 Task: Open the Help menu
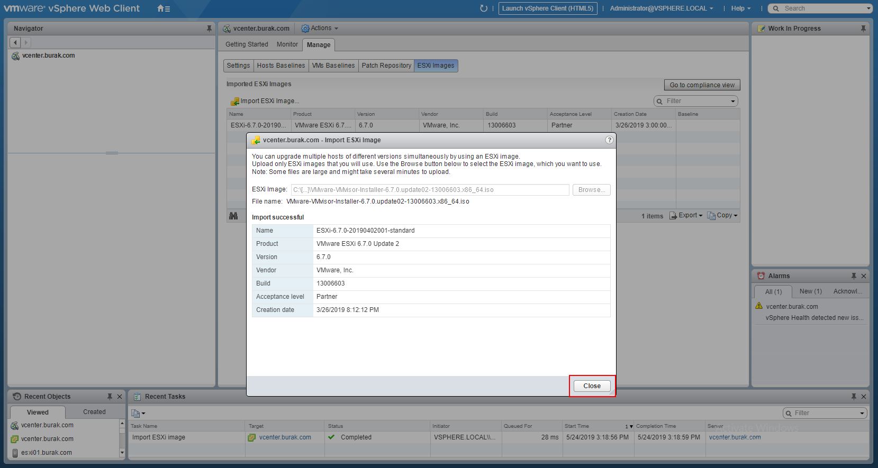[x=740, y=8]
